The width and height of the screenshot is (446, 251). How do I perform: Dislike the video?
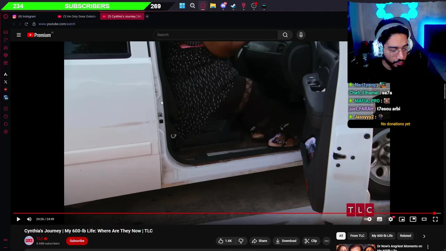[x=241, y=241]
